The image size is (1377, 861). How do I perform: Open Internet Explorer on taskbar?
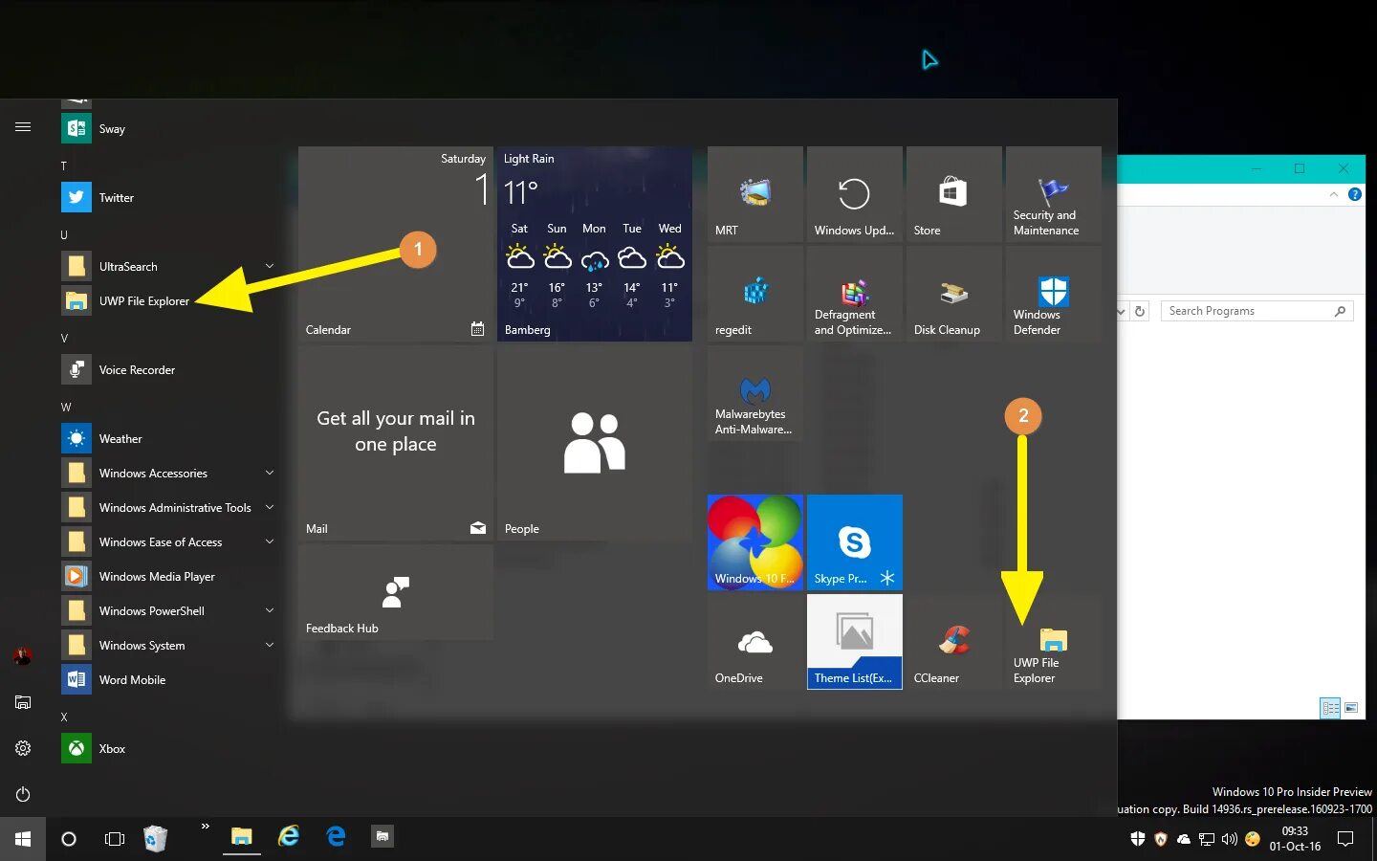[289, 837]
